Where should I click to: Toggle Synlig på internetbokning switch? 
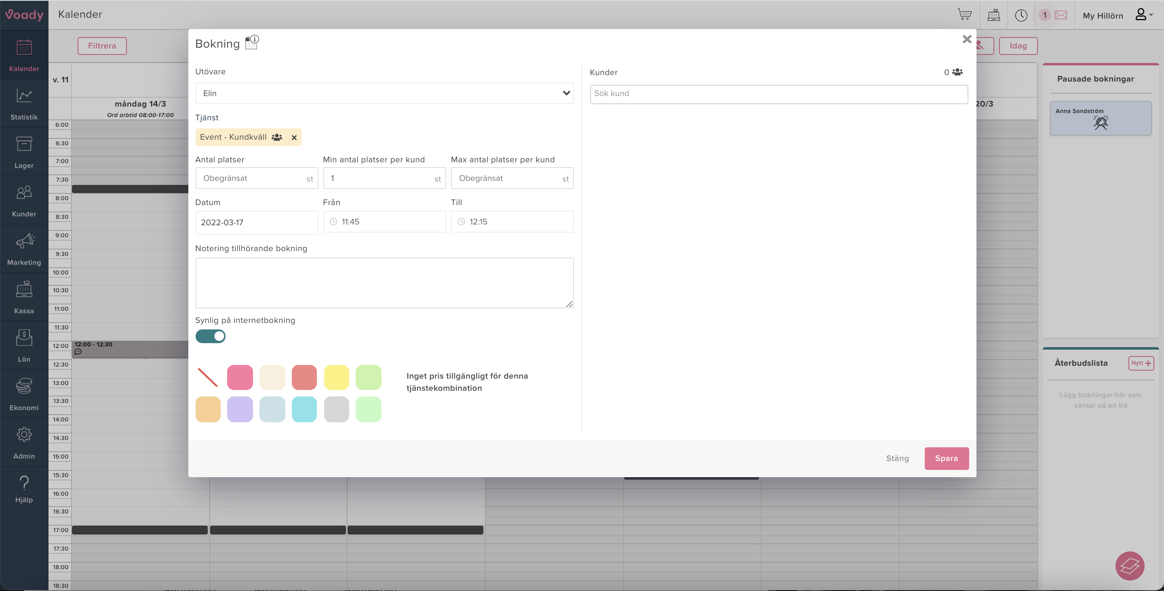click(x=210, y=336)
